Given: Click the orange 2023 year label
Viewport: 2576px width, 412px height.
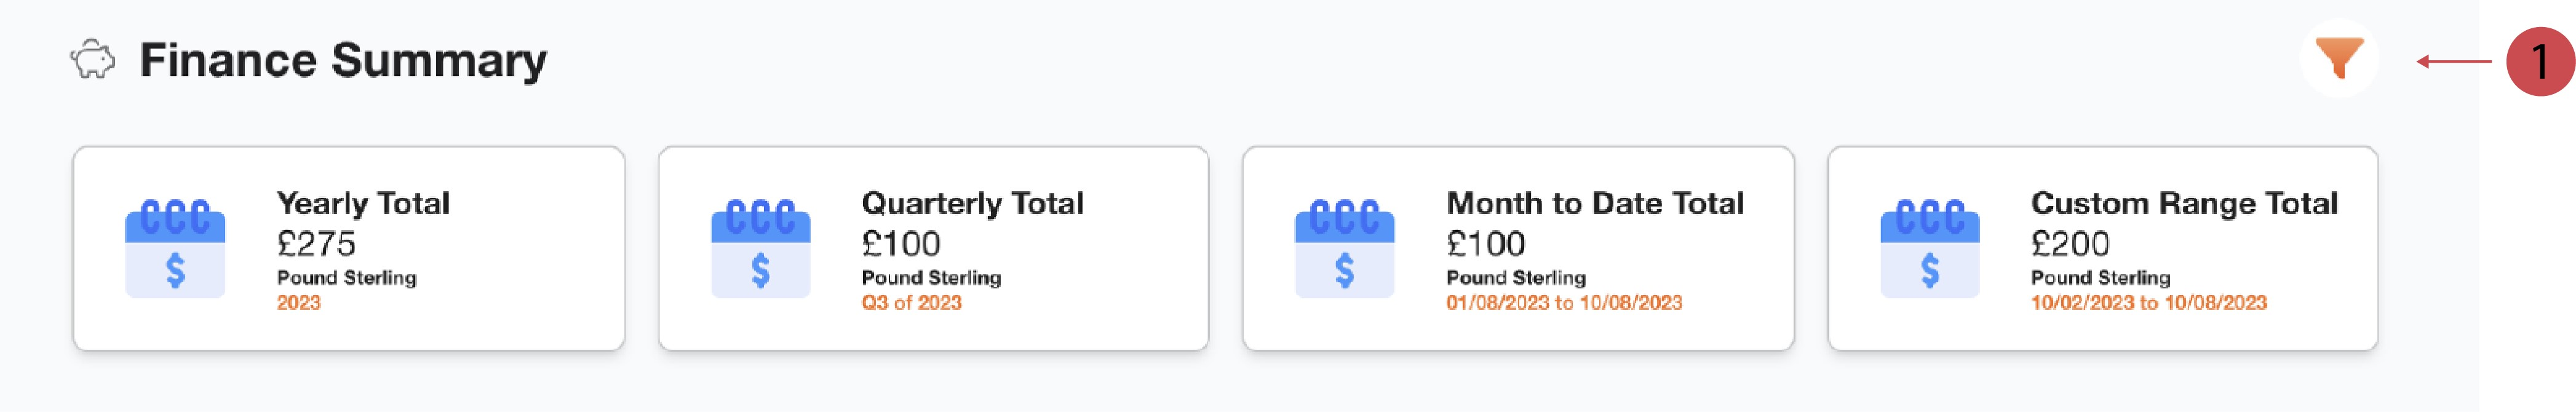Looking at the screenshot, I should pyautogui.click(x=298, y=302).
